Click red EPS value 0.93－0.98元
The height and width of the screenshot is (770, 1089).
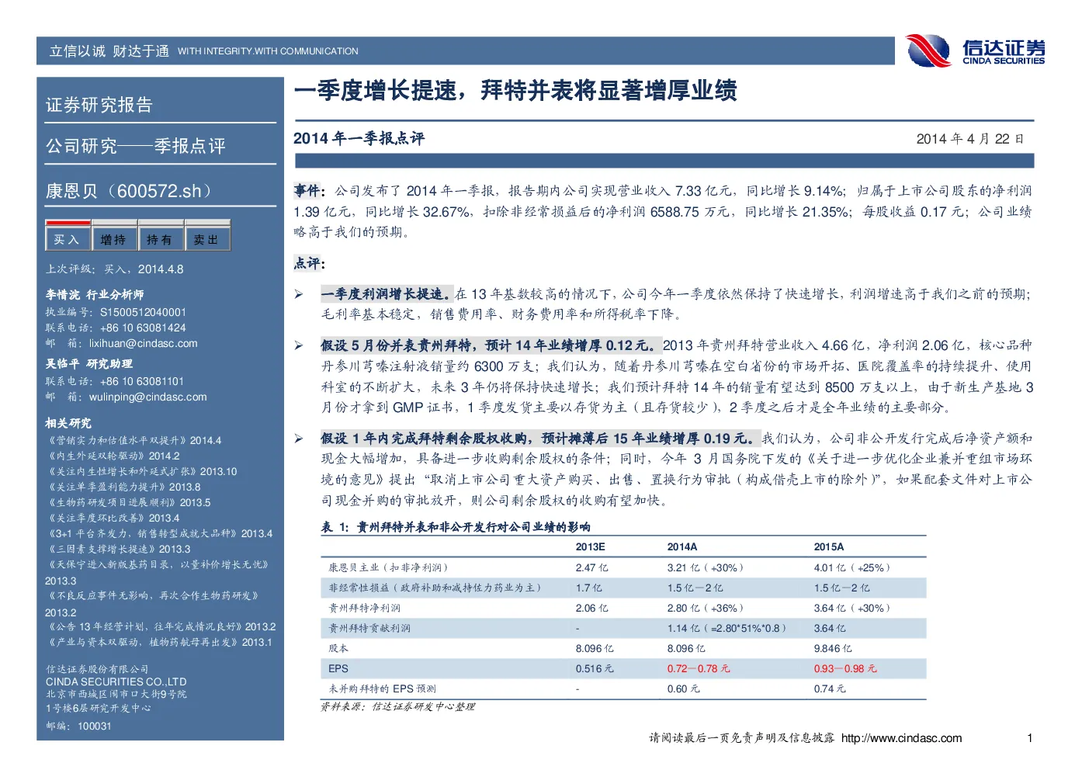pos(845,668)
